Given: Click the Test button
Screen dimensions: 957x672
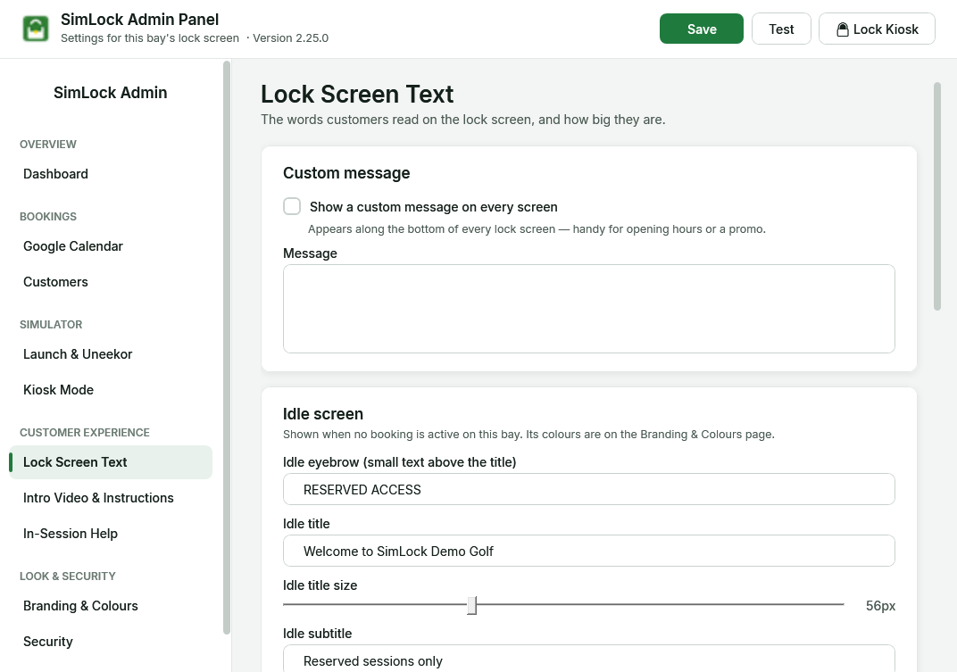Looking at the screenshot, I should (781, 29).
